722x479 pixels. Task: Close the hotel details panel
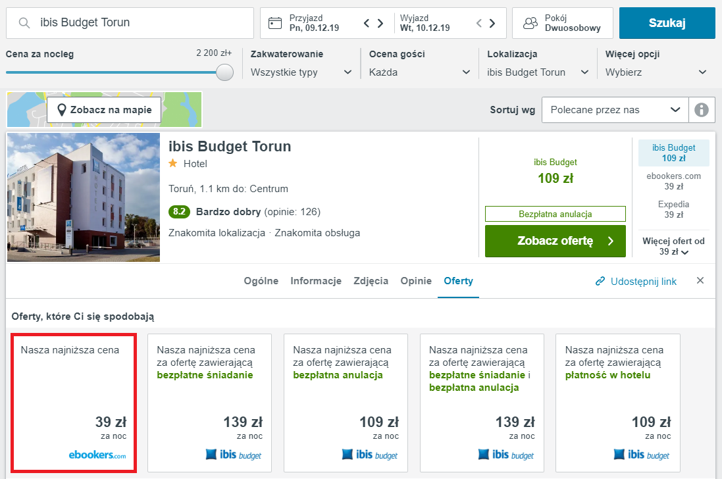[700, 281]
